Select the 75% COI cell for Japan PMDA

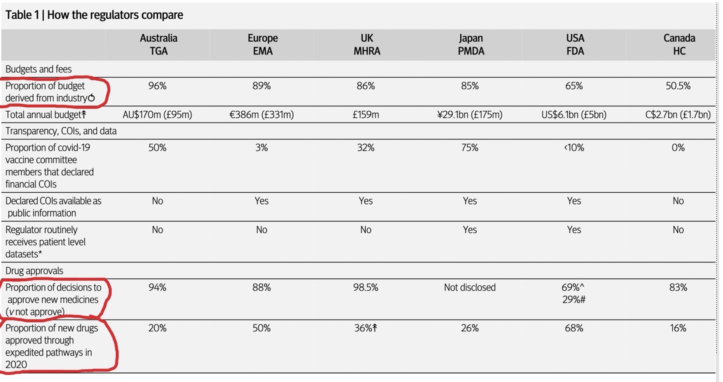click(x=469, y=148)
